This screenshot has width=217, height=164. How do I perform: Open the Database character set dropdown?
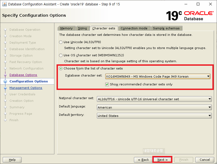tap(158, 76)
